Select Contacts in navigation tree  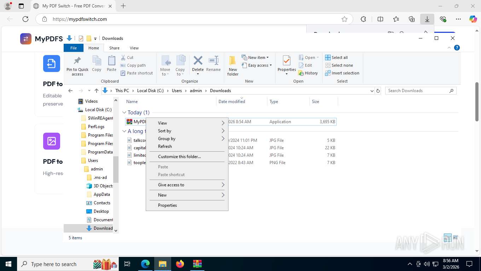(102, 203)
